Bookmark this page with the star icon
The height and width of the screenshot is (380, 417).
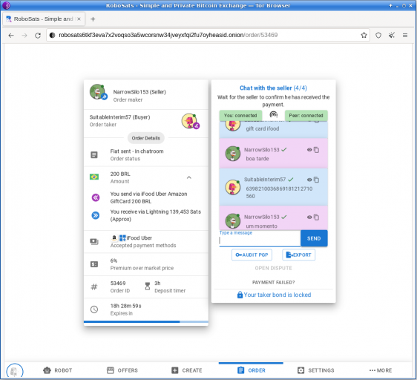(364, 35)
